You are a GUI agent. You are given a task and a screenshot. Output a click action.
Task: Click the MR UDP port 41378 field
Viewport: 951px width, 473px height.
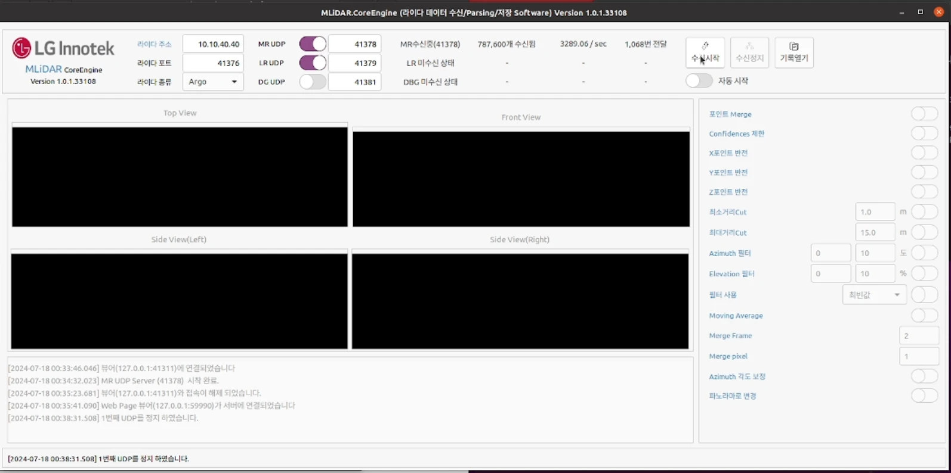pyautogui.click(x=354, y=44)
